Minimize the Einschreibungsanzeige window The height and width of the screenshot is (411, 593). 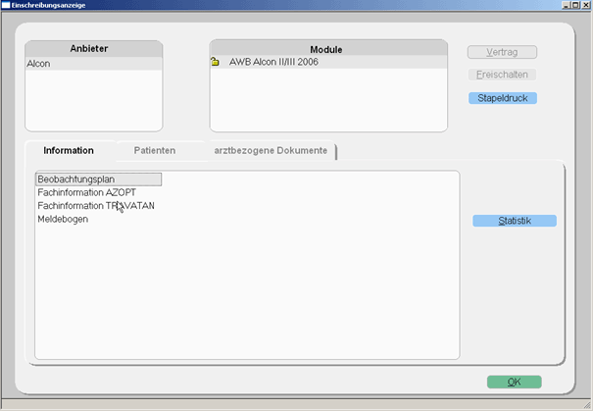click(566, 6)
